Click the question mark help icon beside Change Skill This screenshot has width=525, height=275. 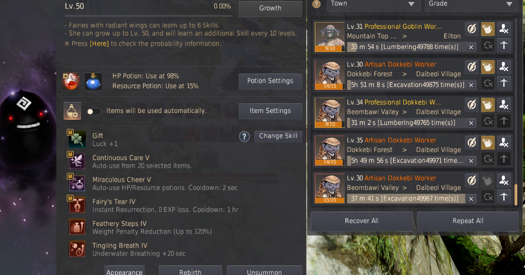tap(244, 137)
